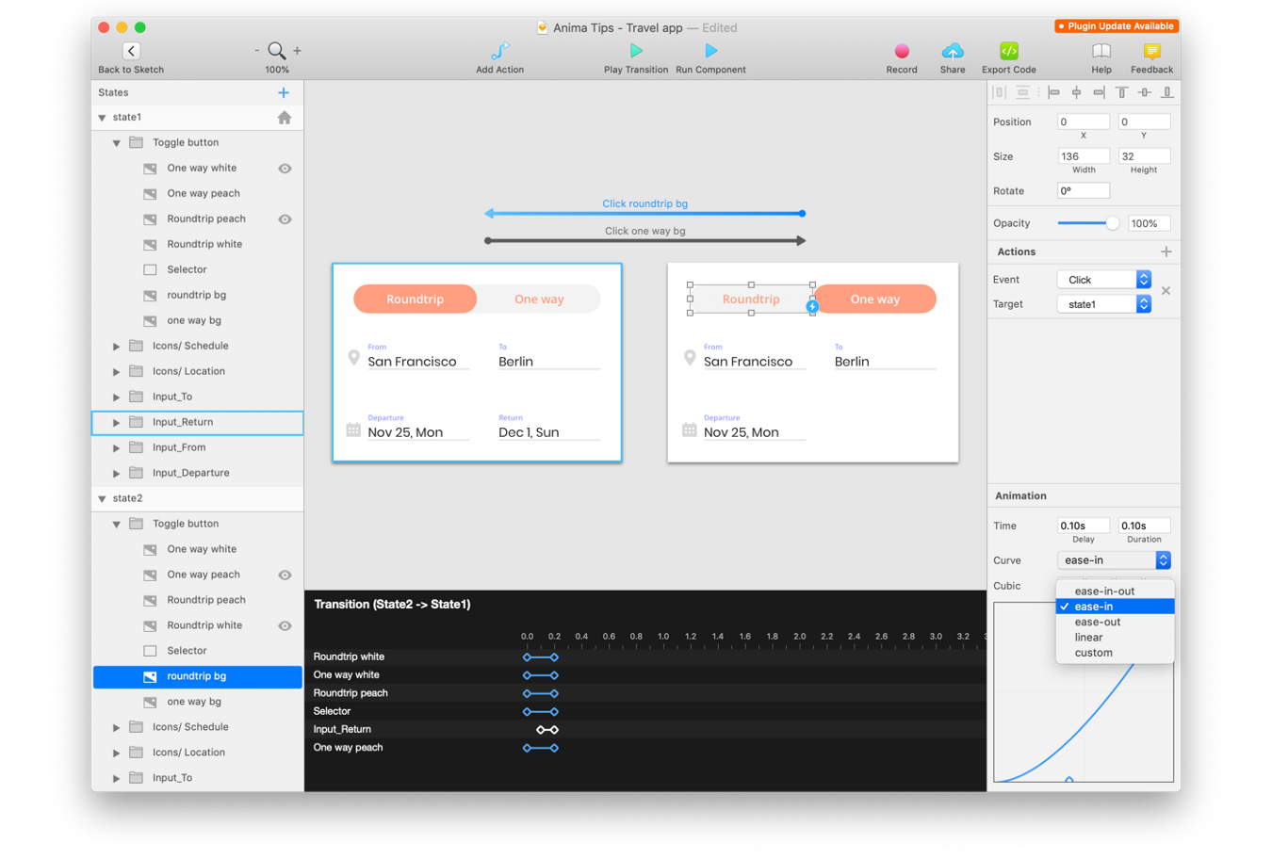Toggle visibility of state1 Roundtrip peach layer
Viewport: 1272px width, 859px height.
(x=285, y=219)
